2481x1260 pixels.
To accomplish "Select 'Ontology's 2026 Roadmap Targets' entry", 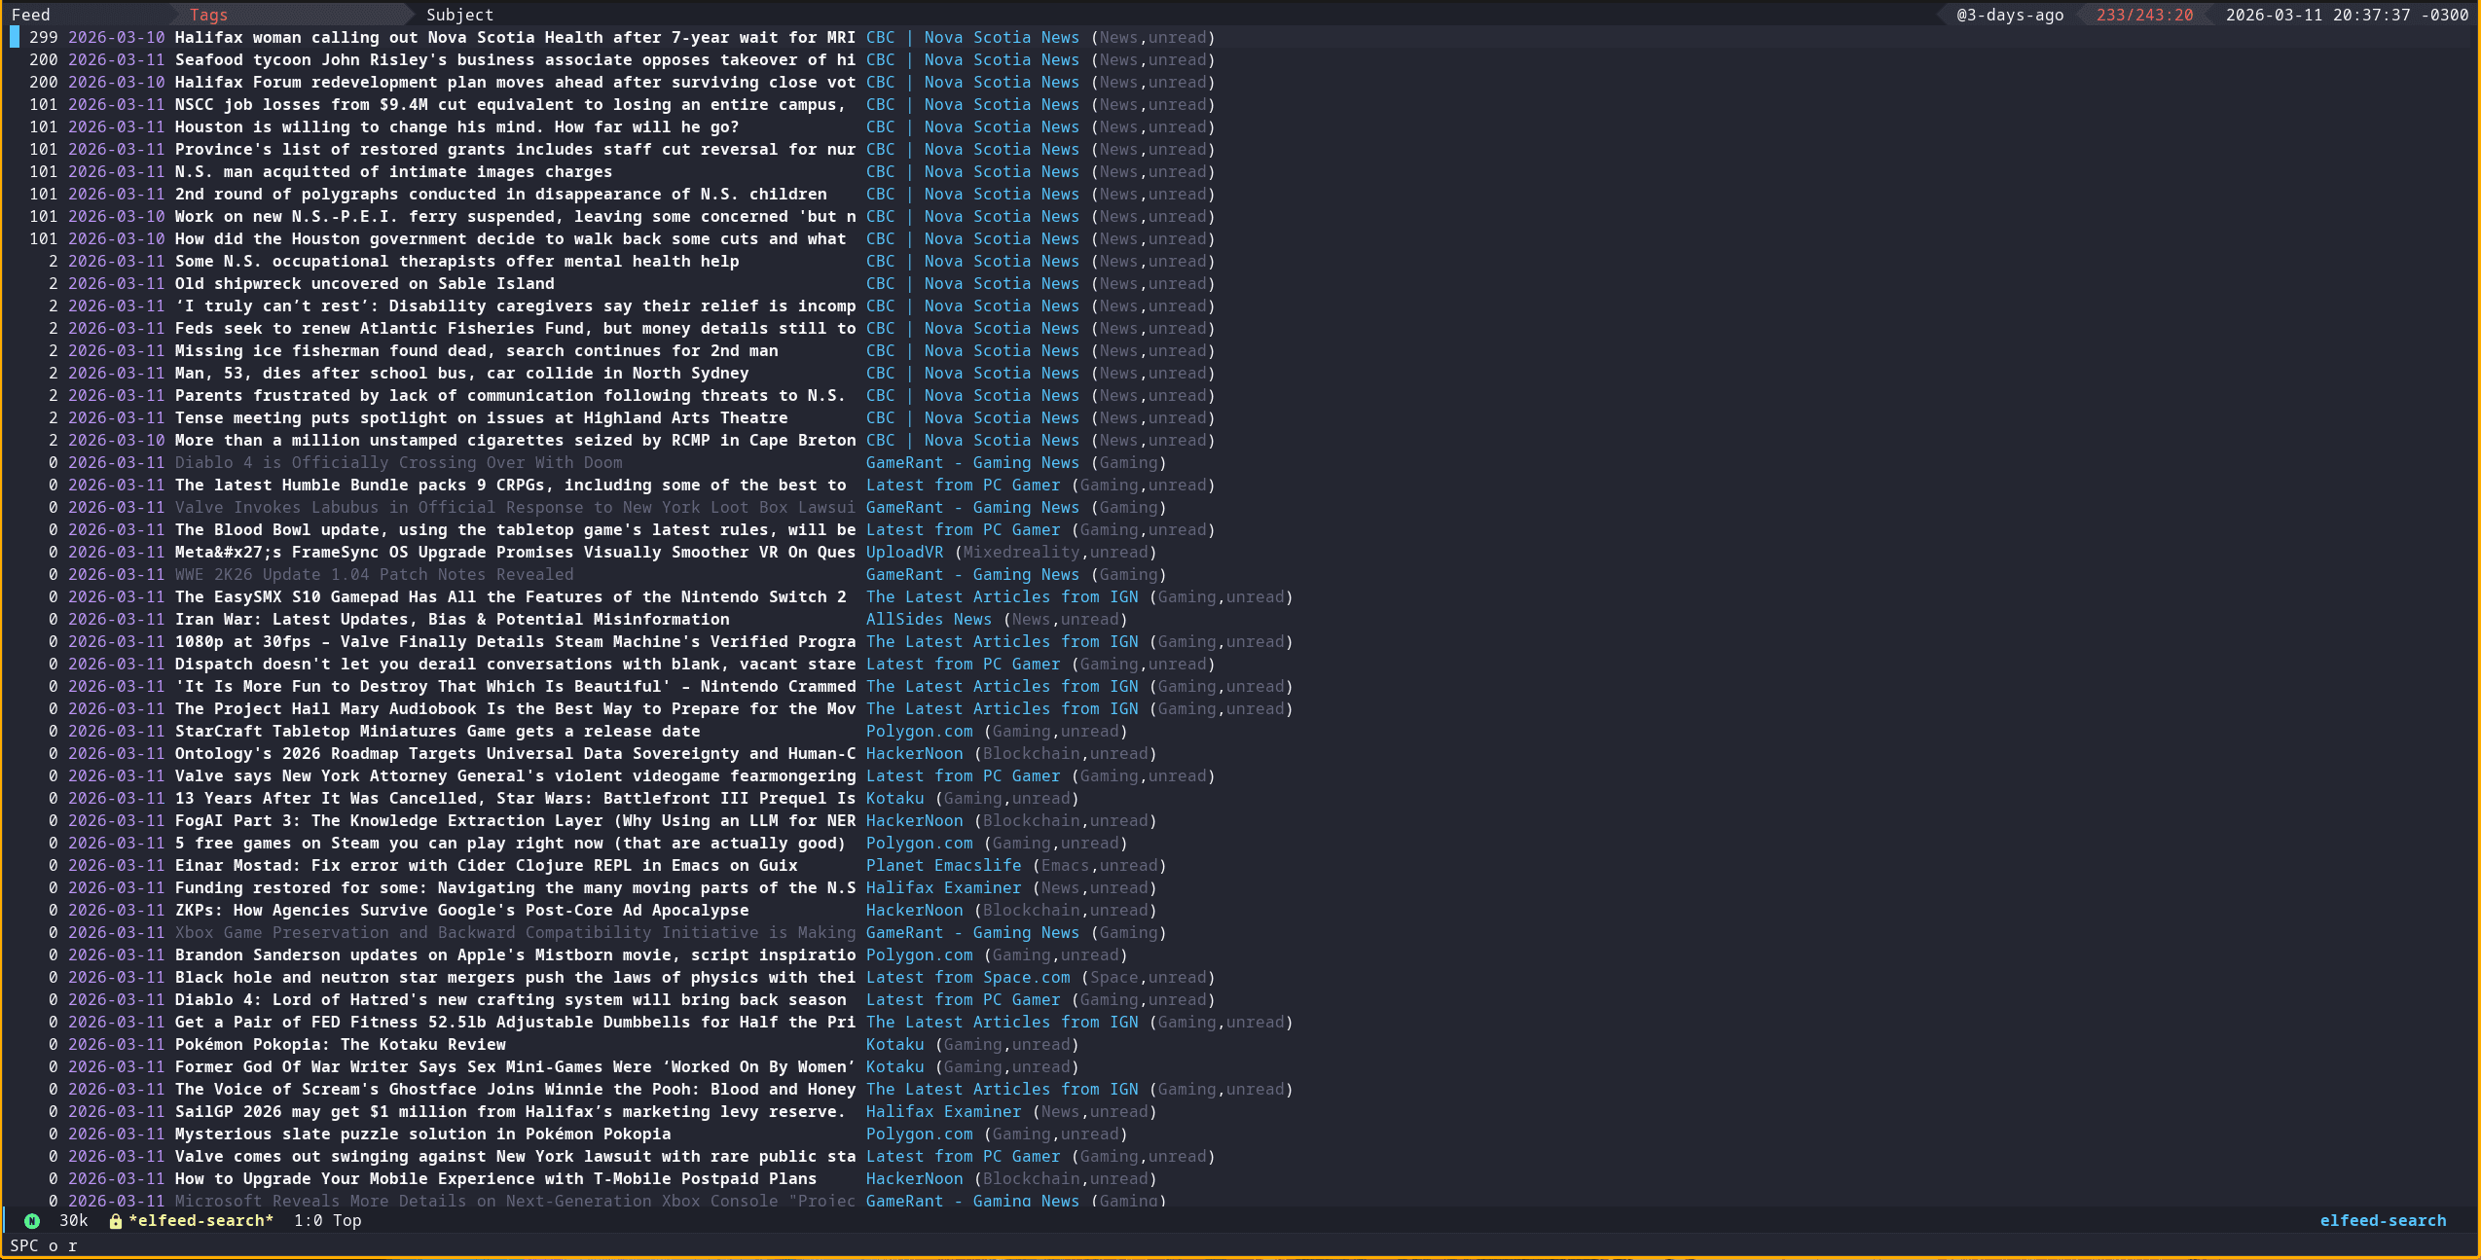I will (515, 753).
